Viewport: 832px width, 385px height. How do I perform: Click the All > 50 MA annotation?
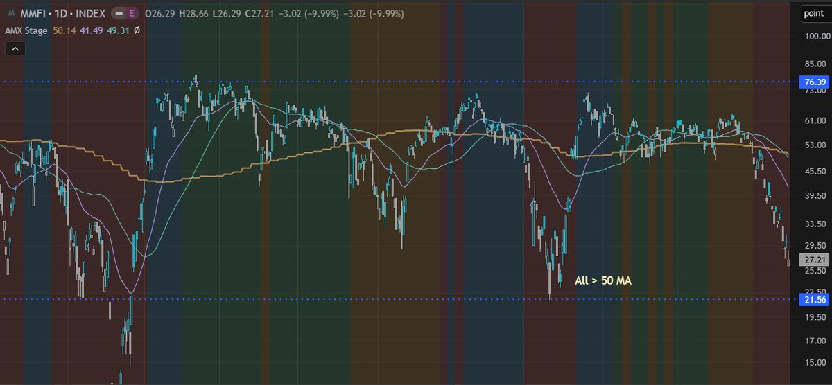pos(603,281)
